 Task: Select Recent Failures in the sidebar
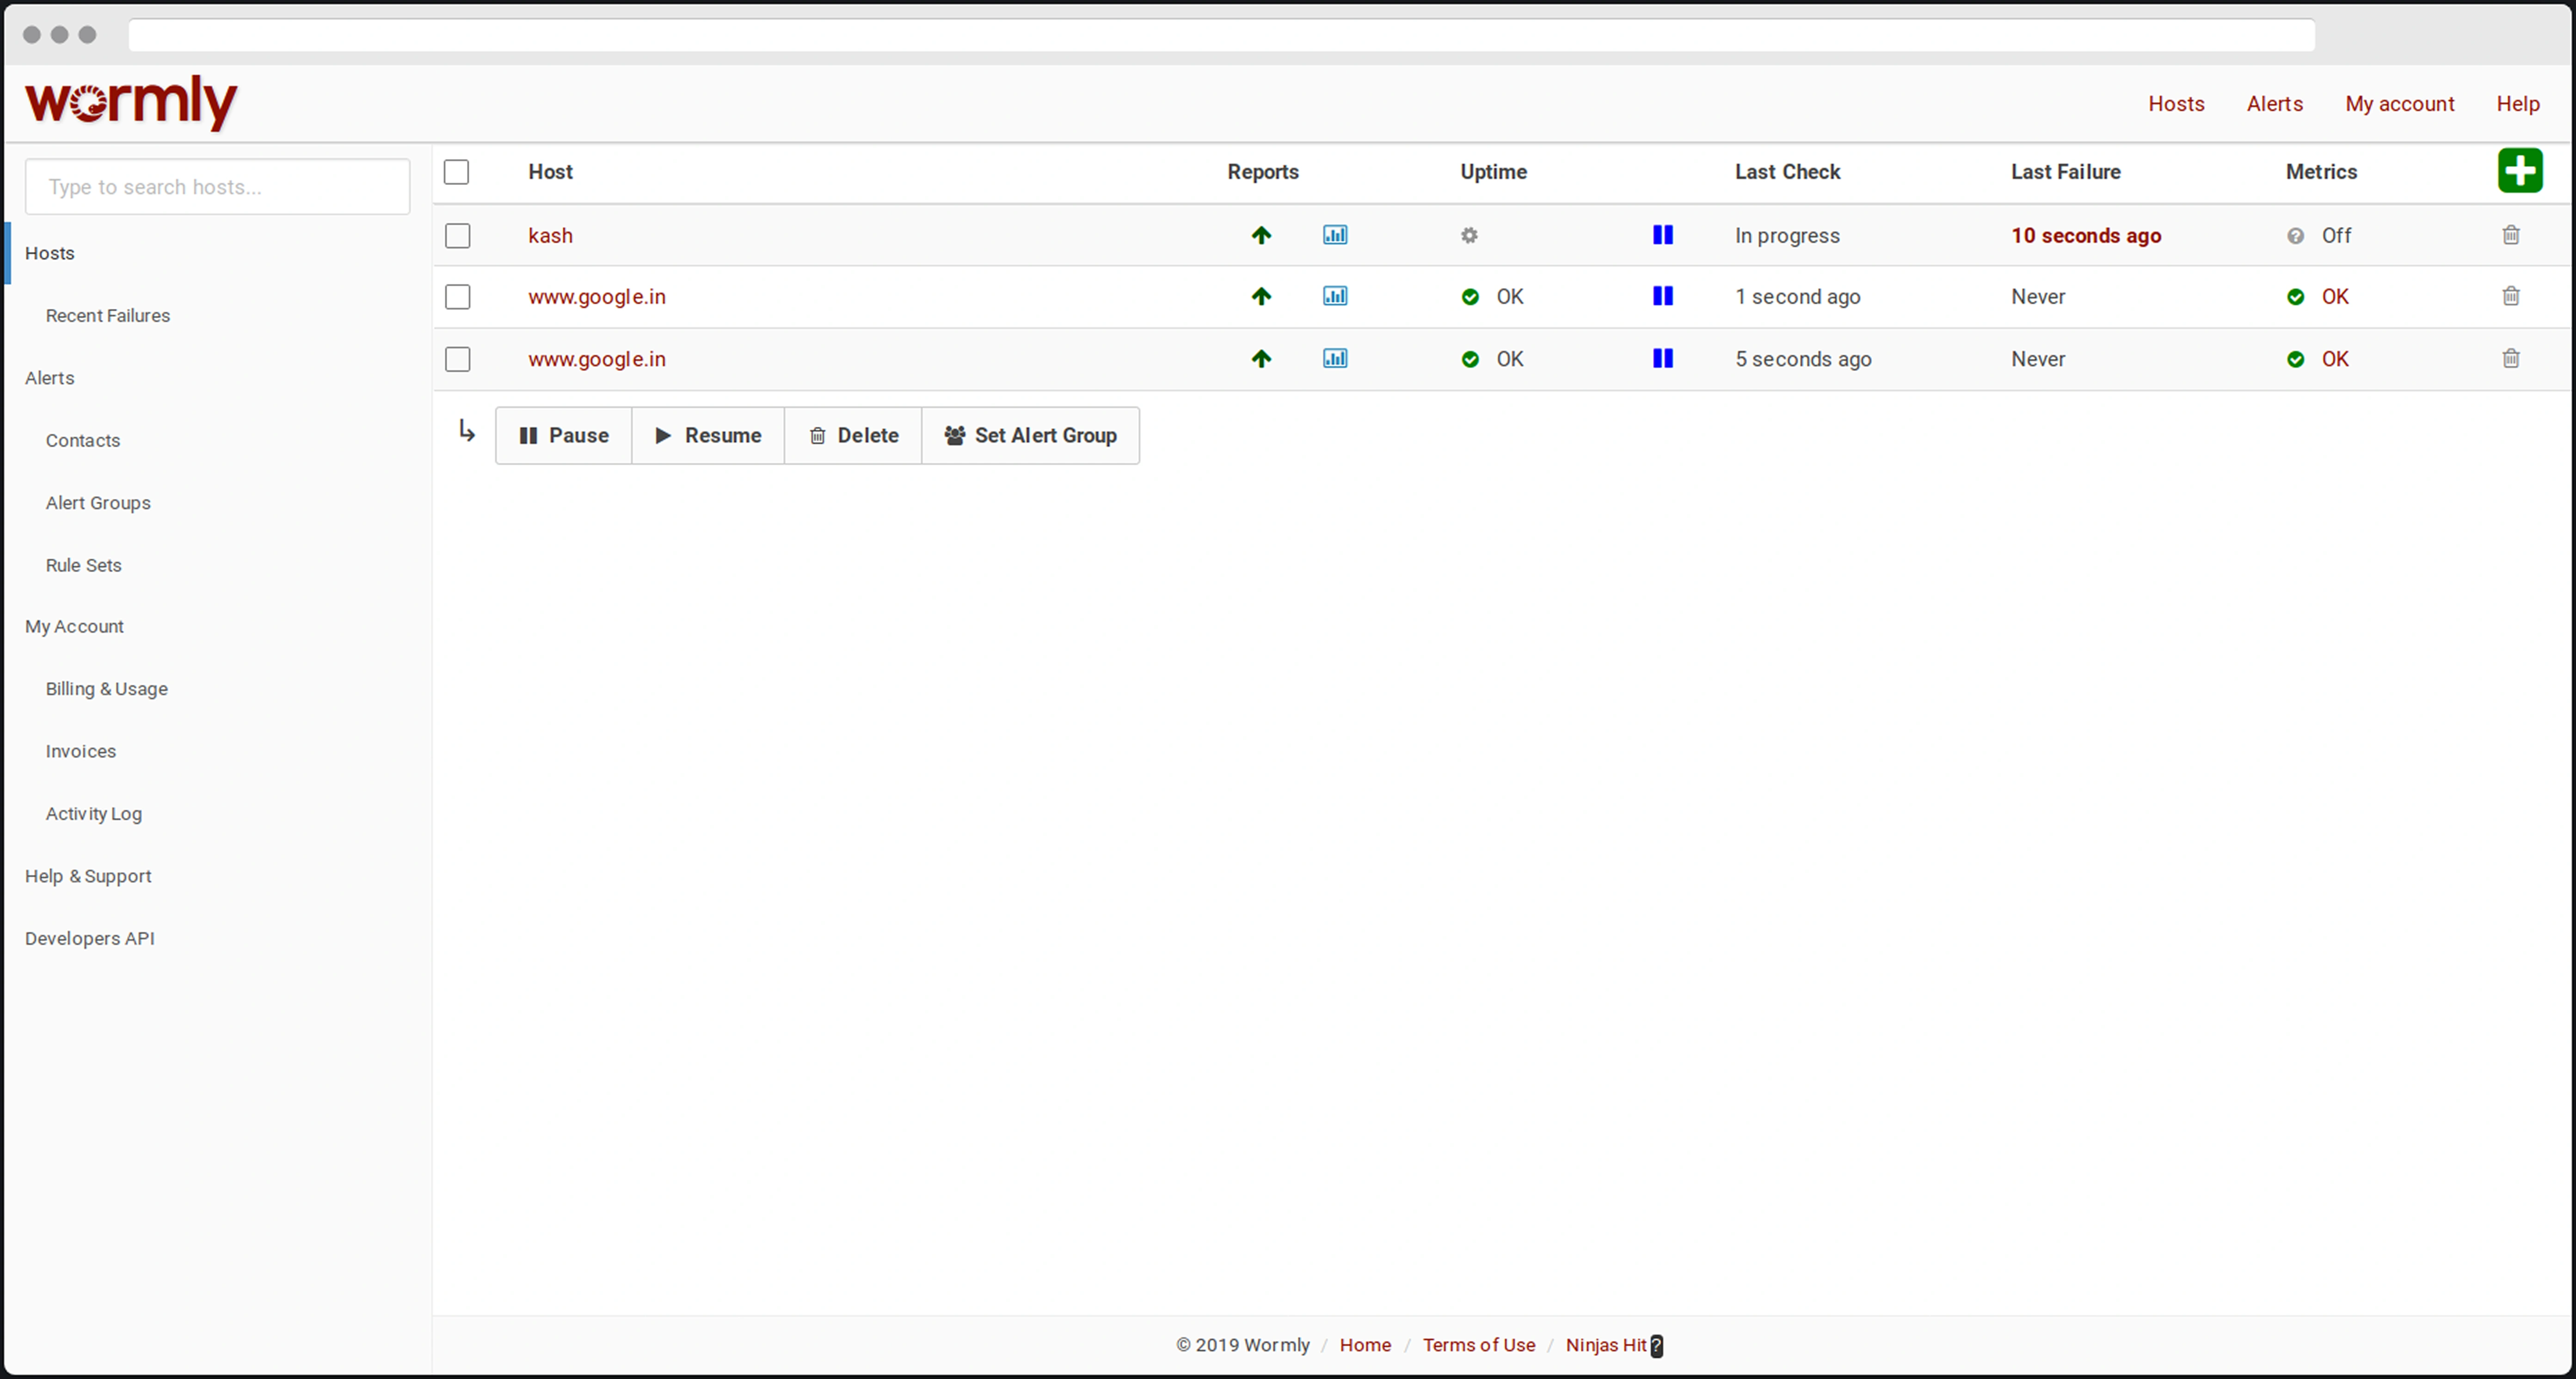[108, 316]
